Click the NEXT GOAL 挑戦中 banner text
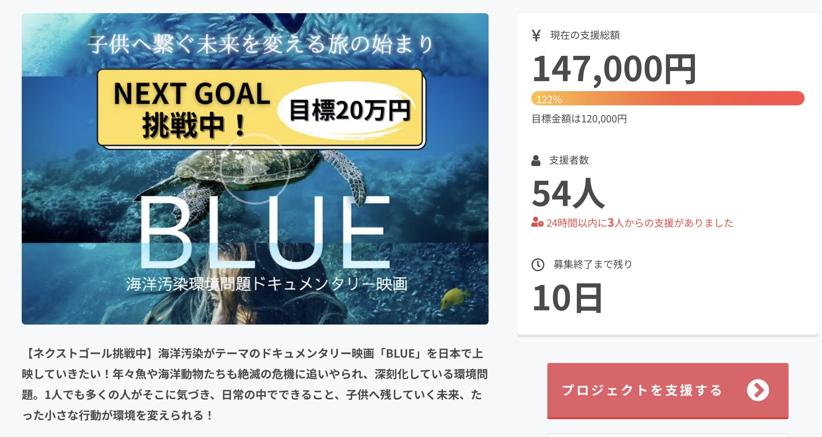This screenshot has height=437, width=822. 191,109
